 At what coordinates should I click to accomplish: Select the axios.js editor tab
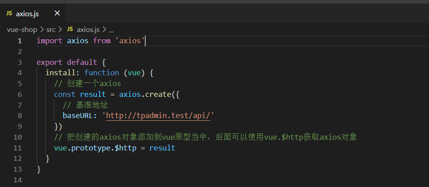point(32,14)
